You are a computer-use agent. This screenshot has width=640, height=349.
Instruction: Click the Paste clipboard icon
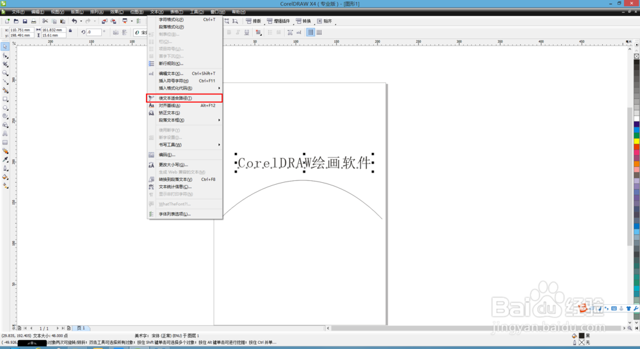(63, 21)
